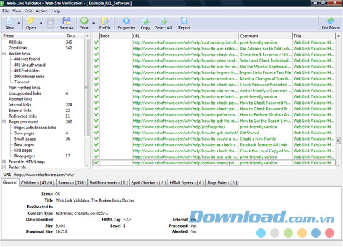Viewport: 343px width, 247px height.
Task: Expand the Protocols tree node
Action: point(4,167)
